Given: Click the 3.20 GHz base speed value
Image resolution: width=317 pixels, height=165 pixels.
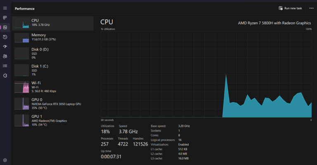Looking at the screenshot, I should 184,126.
